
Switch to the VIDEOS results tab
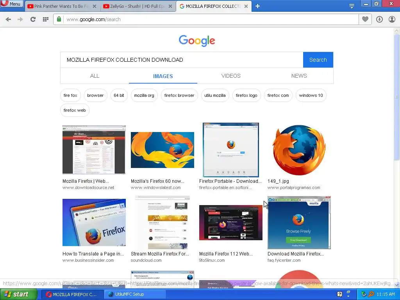coord(231,76)
